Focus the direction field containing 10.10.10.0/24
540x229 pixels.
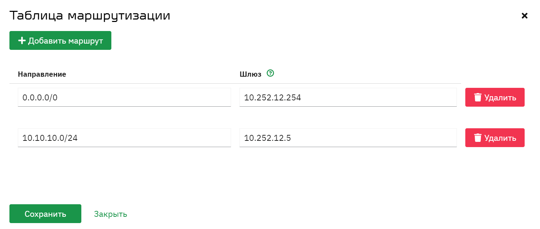point(124,138)
